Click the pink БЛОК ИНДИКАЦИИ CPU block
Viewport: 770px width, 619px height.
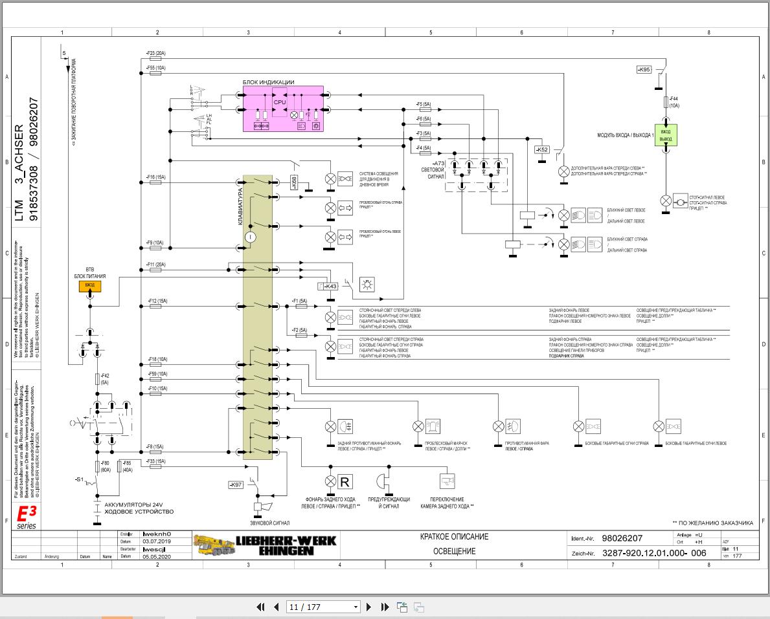[283, 109]
